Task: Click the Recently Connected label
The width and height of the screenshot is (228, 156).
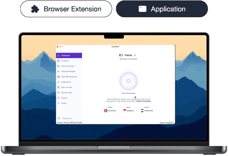Action: [128, 59]
